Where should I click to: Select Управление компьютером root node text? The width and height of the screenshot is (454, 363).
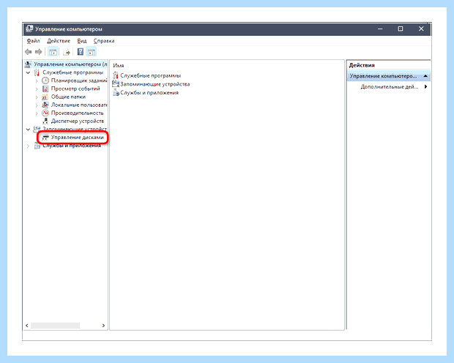click(x=70, y=64)
